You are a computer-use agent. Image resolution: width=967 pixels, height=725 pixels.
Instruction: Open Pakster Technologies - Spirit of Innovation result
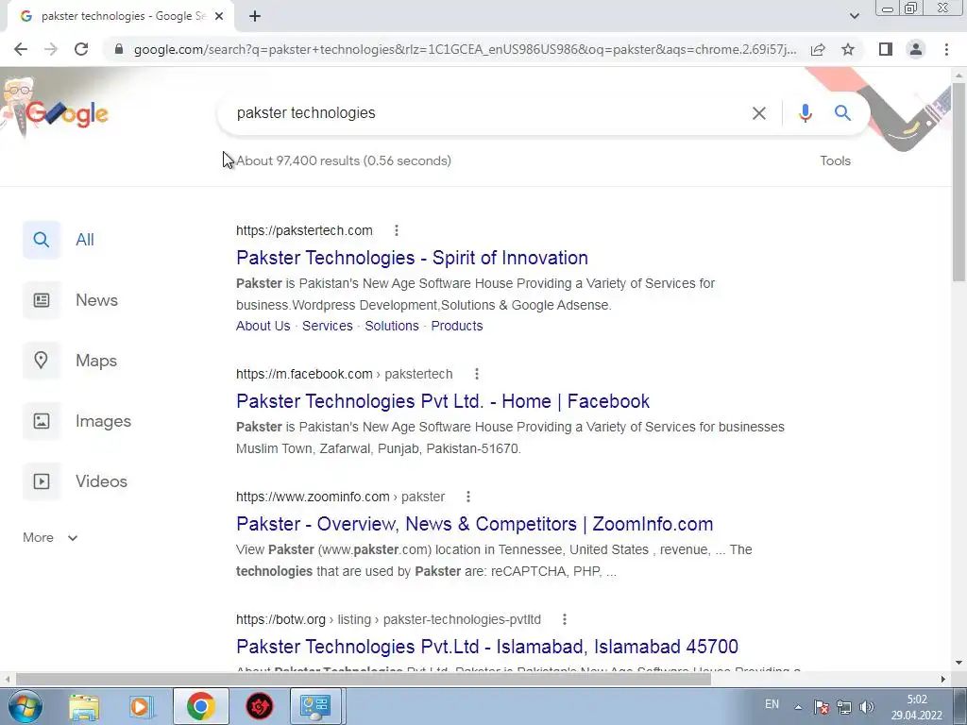pyautogui.click(x=412, y=258)
